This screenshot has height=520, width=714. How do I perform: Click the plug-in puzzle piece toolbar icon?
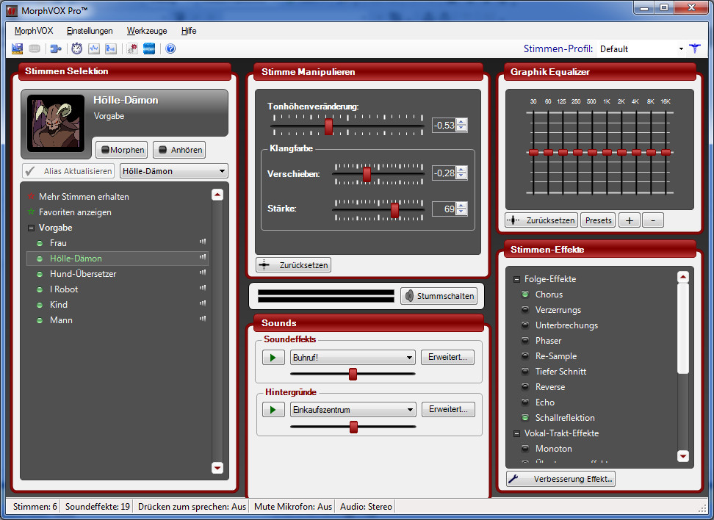[x=55, y=49]
